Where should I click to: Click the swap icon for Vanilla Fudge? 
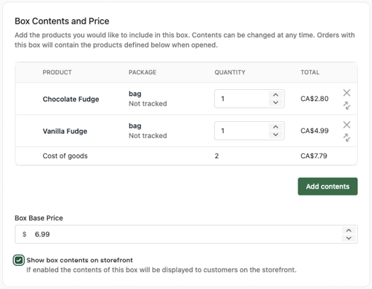(x=347, y=137)
